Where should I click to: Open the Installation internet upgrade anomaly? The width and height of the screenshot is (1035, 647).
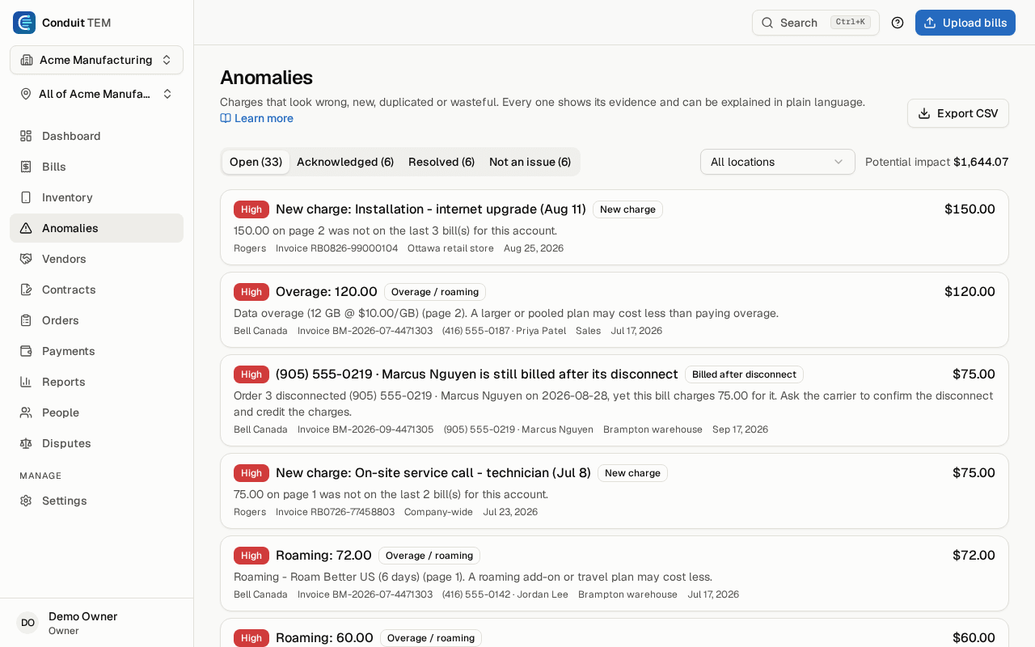[615, 227]
